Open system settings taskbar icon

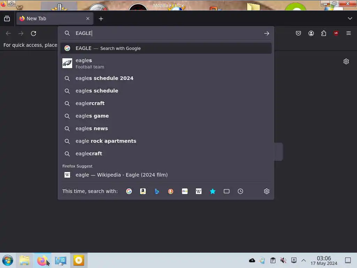click(x=61, y=260)
